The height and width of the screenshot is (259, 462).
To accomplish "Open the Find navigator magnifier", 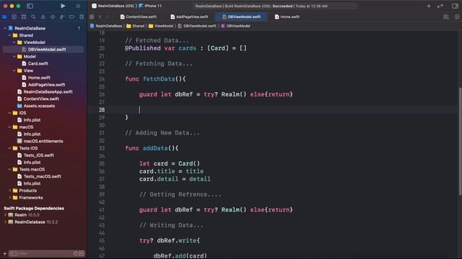I will (x=33, y=17).
